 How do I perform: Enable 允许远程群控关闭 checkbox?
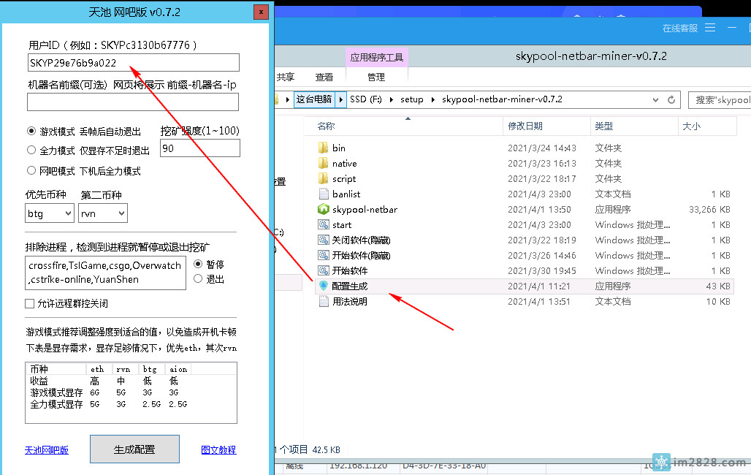click(x=30, y=303)
